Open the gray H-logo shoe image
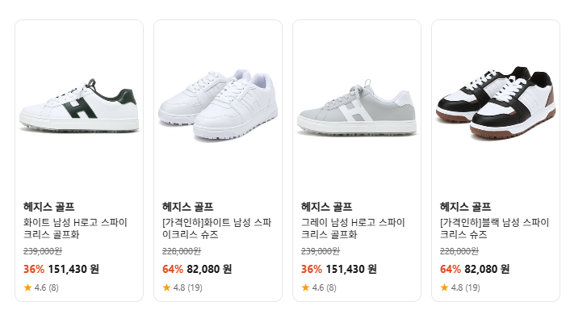 click(x=357, y=108)
